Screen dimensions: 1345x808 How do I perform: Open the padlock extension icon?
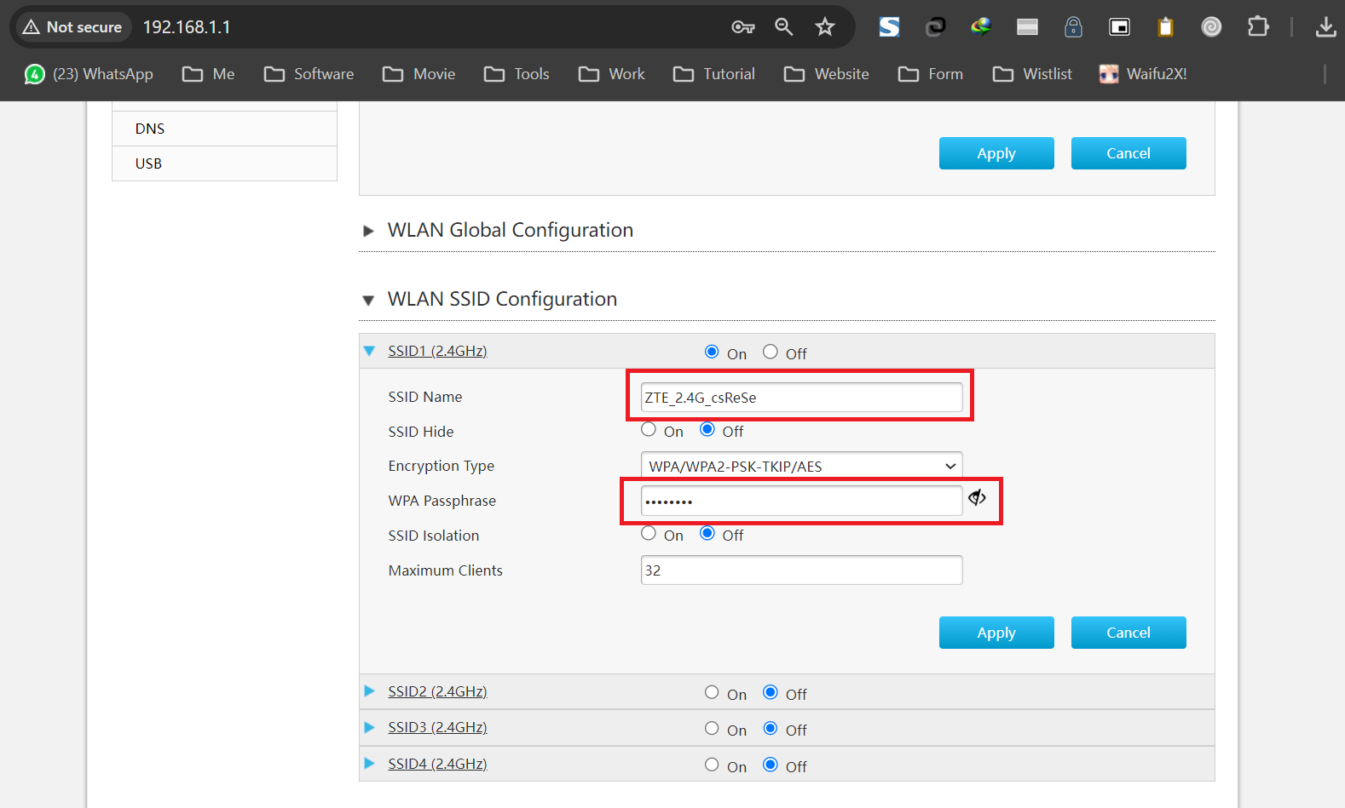coord(1074,27)
